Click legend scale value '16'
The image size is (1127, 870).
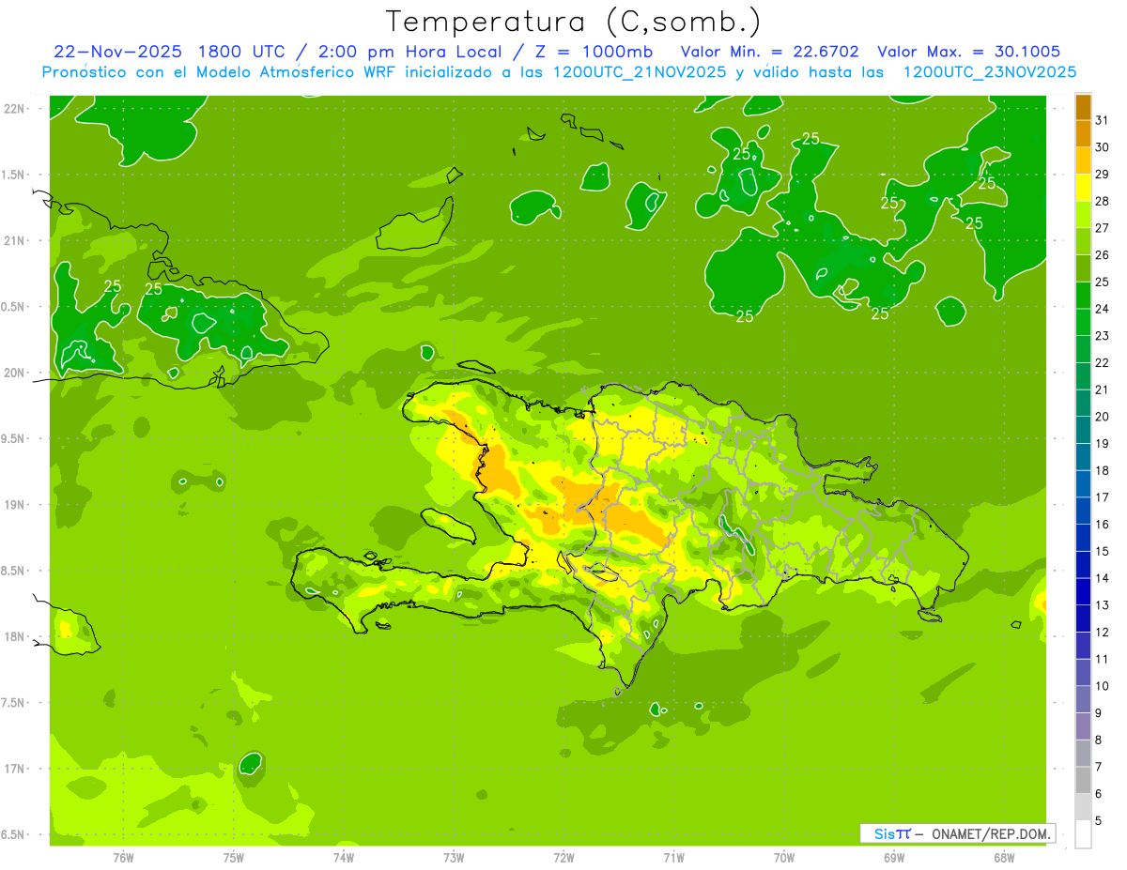[1102, 525]
